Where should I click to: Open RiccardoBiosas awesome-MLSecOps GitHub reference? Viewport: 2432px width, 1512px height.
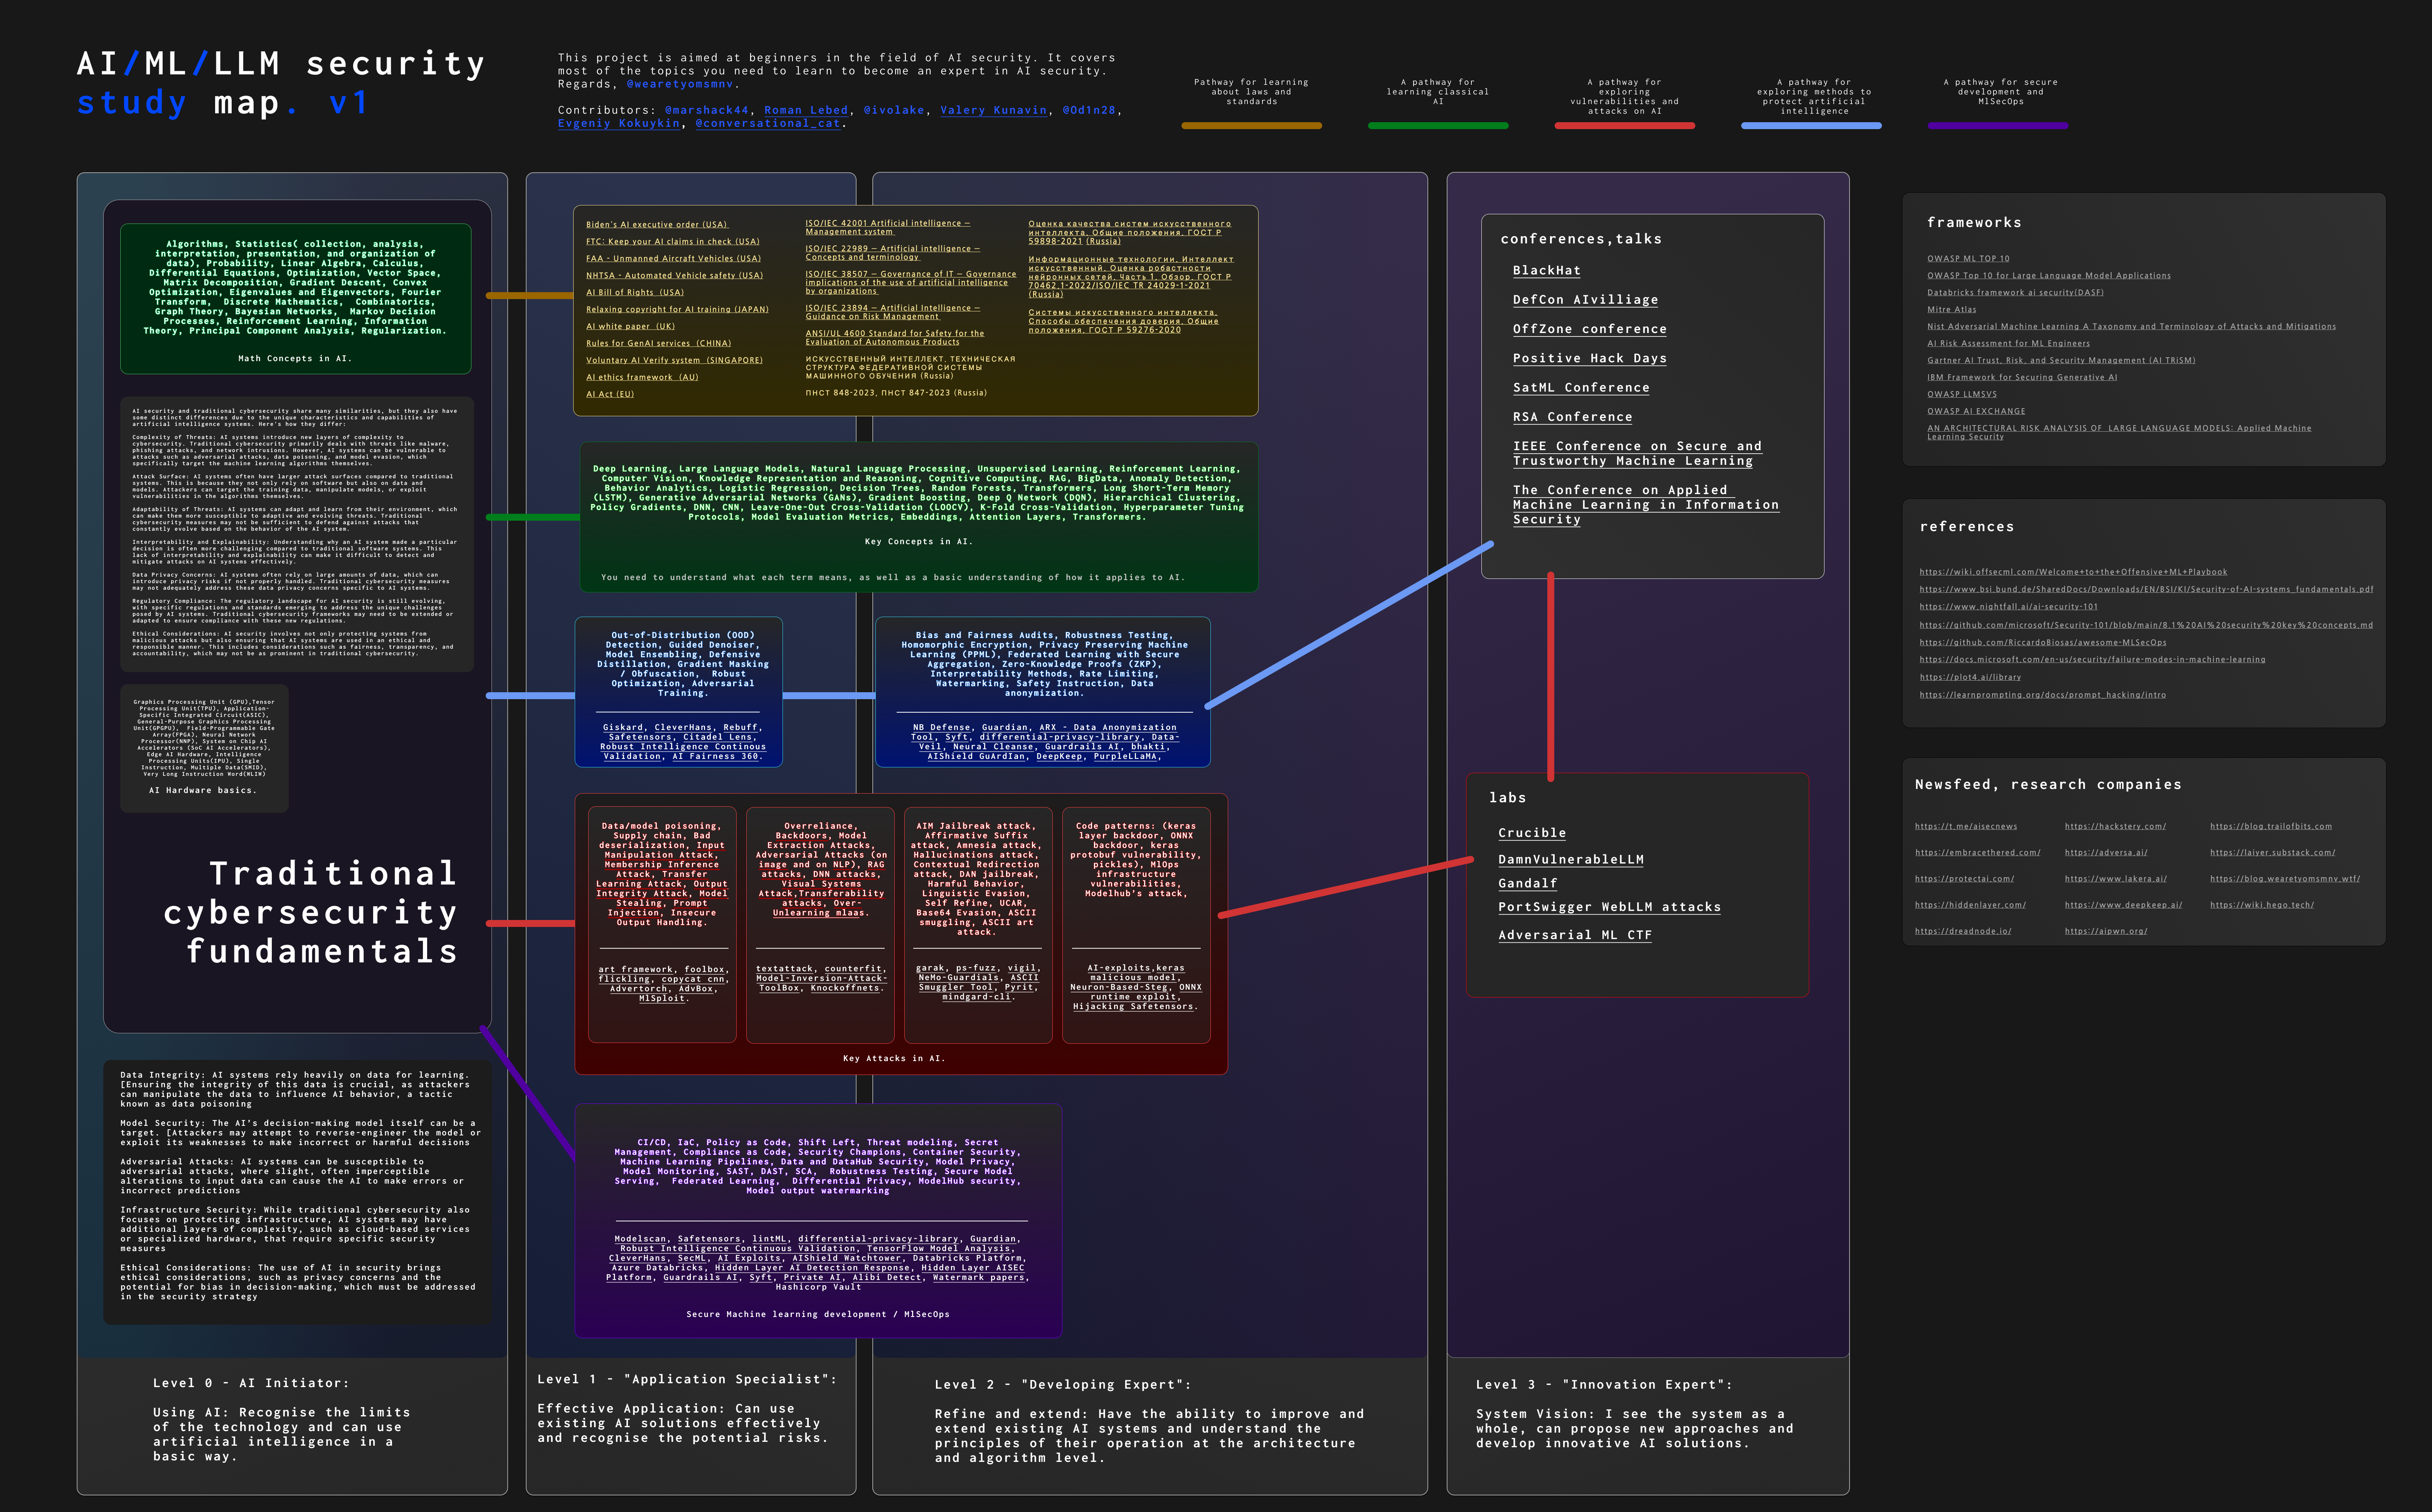point(2043,642)
